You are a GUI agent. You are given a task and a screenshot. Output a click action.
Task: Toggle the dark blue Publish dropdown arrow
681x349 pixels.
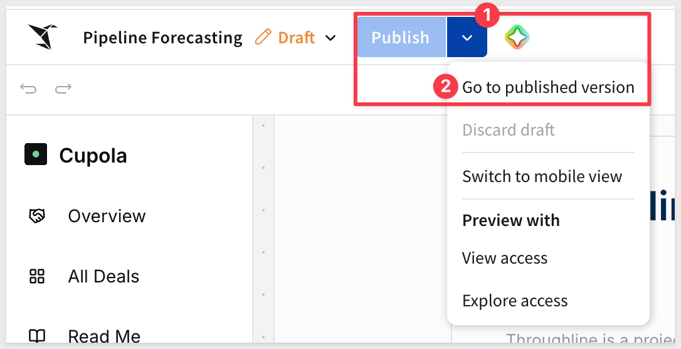467,38
